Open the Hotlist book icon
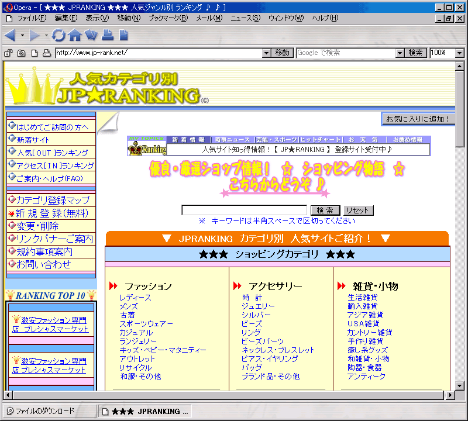Screen dimensions: 468x421 click(x=91, y=35)
